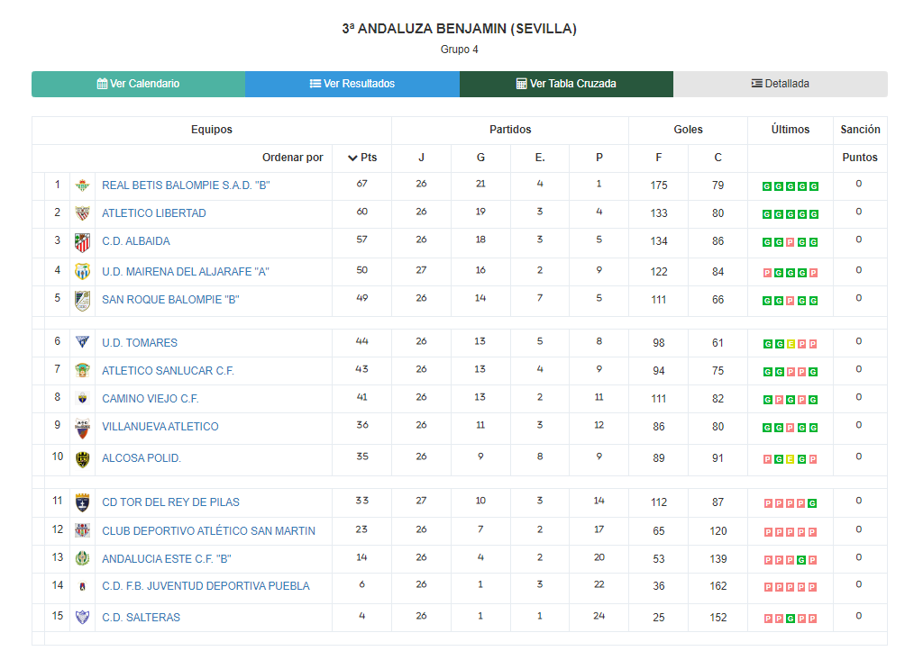Image resolution: width=905 pixels, height=651 pixels.
Task: Open REAL BETIS BALOMPIE S.A.D. "B" link
Action: [186, 185]
